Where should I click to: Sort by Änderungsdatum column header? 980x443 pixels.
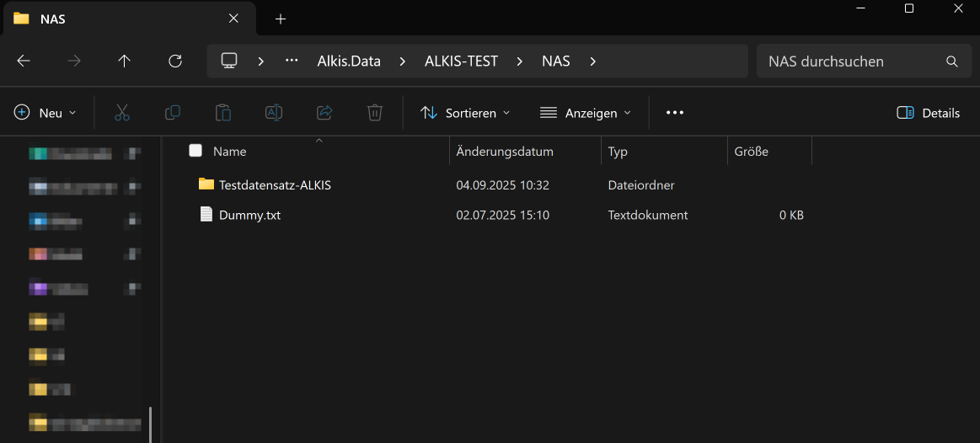(x=505, y=152)
